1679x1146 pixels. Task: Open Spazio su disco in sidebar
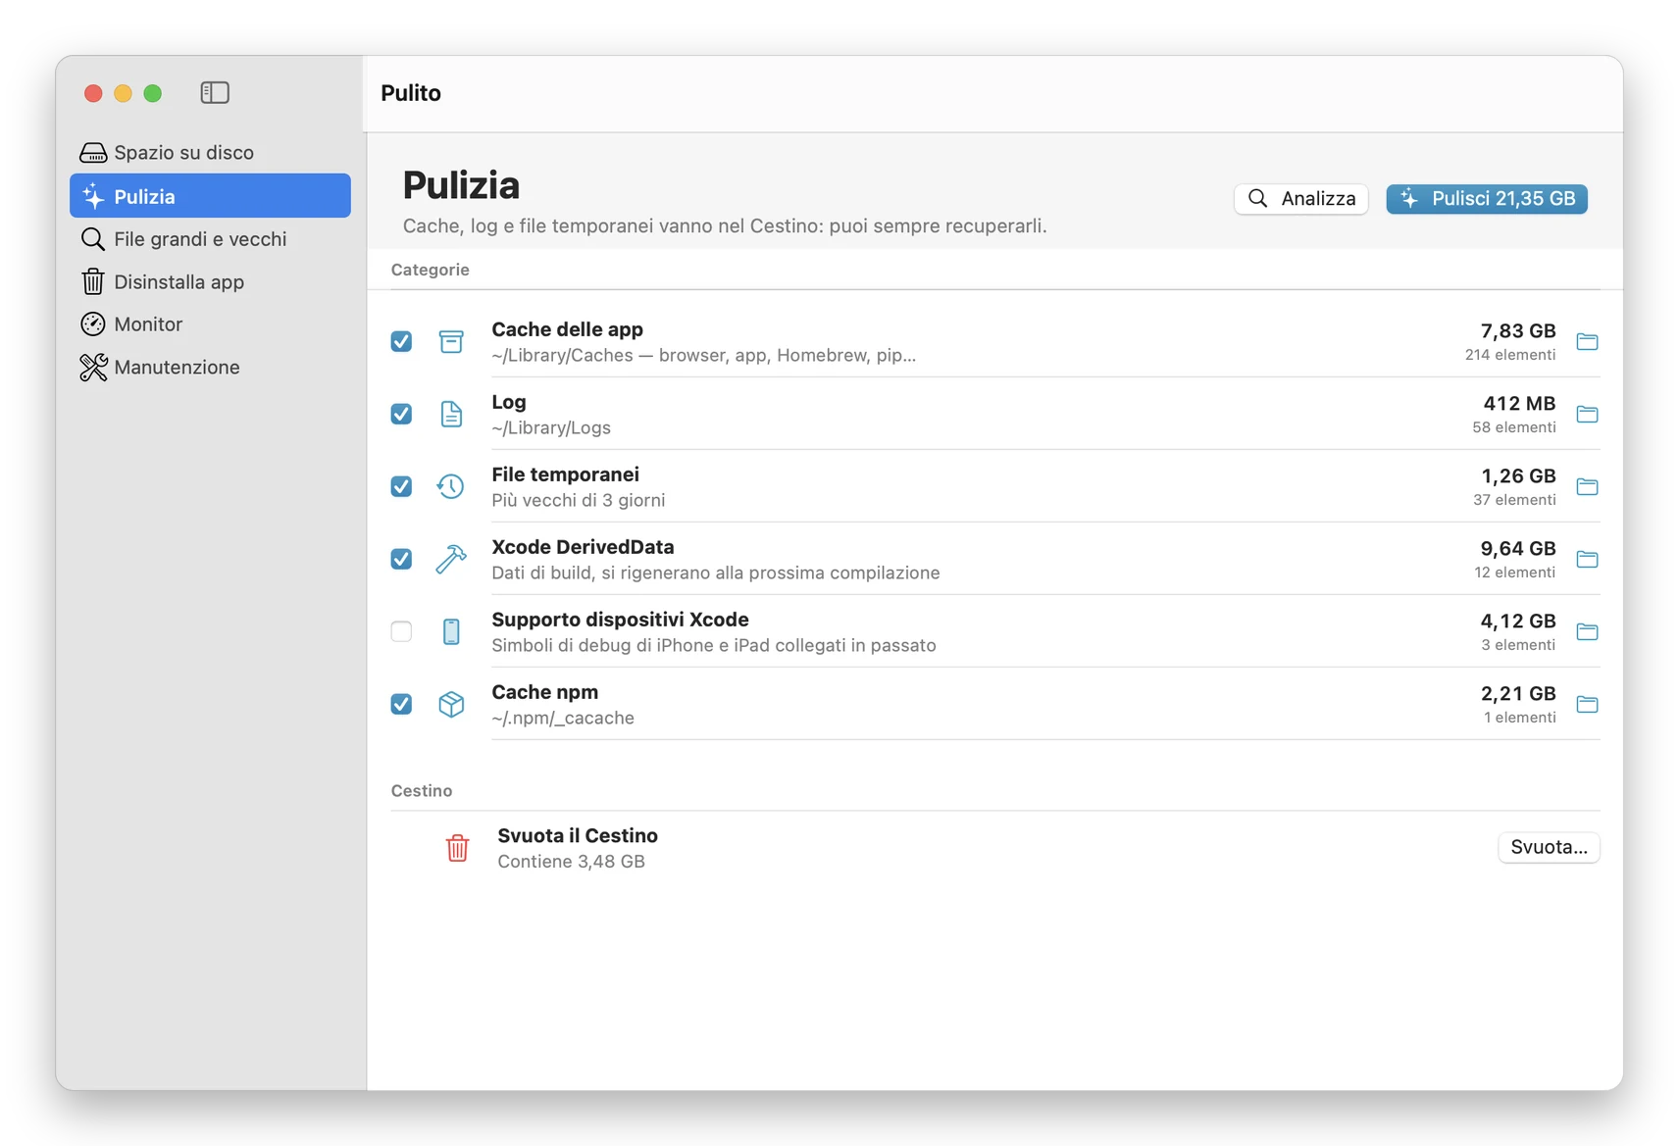coord(210,152)
